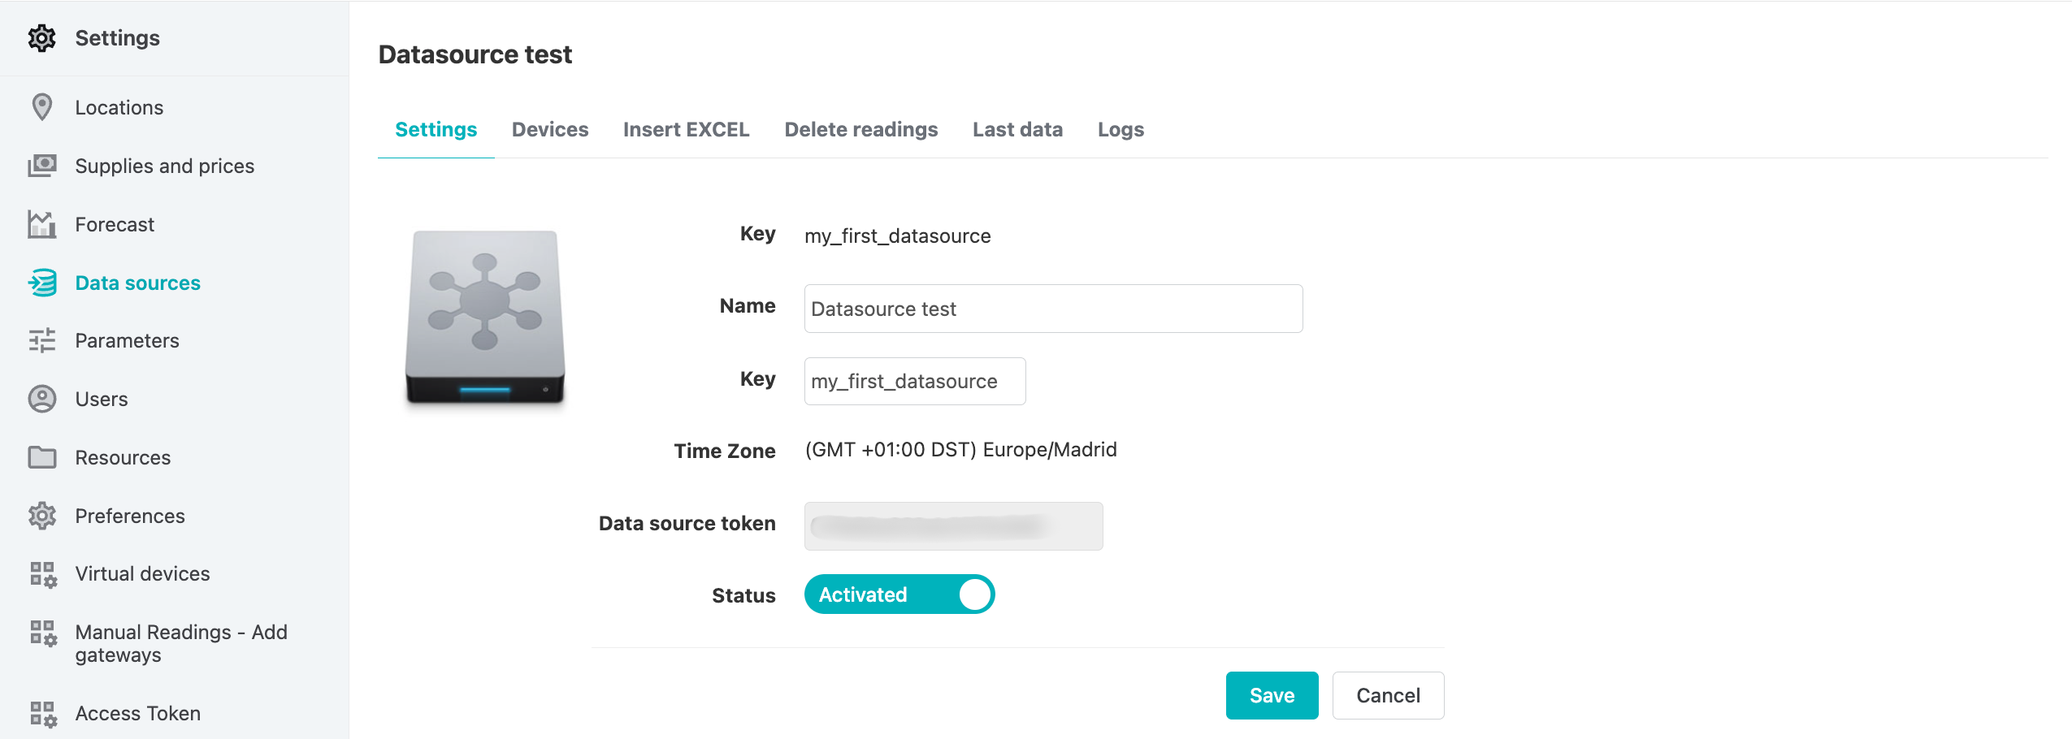Viewport: 2072px width, 739px height.
Task: Click the Parameters sliders icon
Action: pos(41,340)
